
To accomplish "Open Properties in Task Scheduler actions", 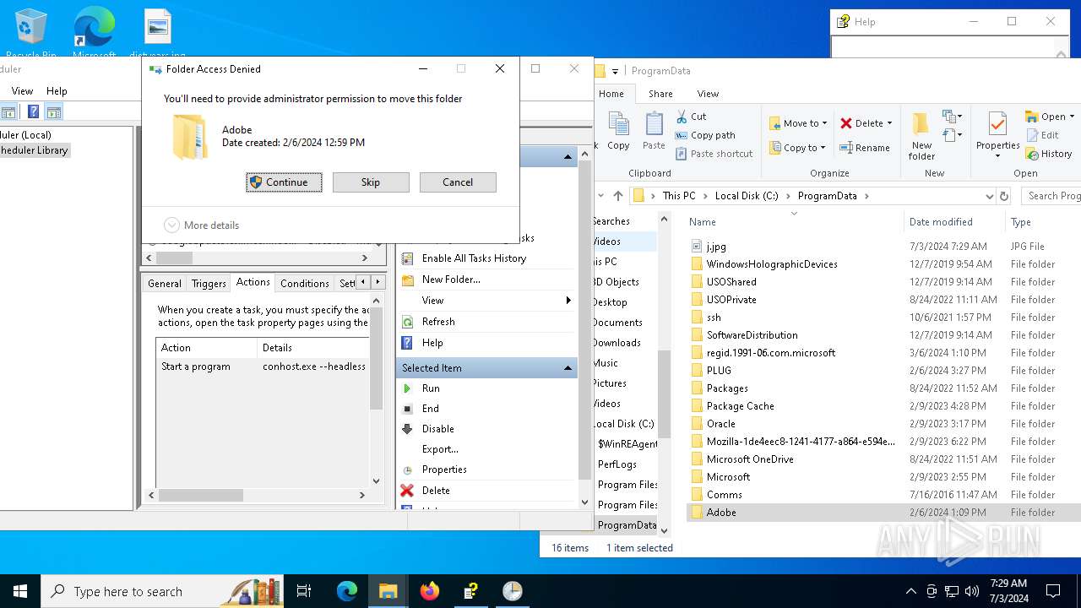I will [444, 470].
